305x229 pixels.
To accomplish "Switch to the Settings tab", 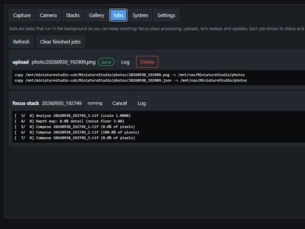I will 166,15.
